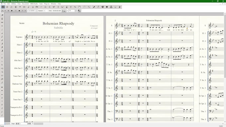Viewport: 226px width, 127px height.
Task: Open the Utilities menu
Action: (14, 4)
